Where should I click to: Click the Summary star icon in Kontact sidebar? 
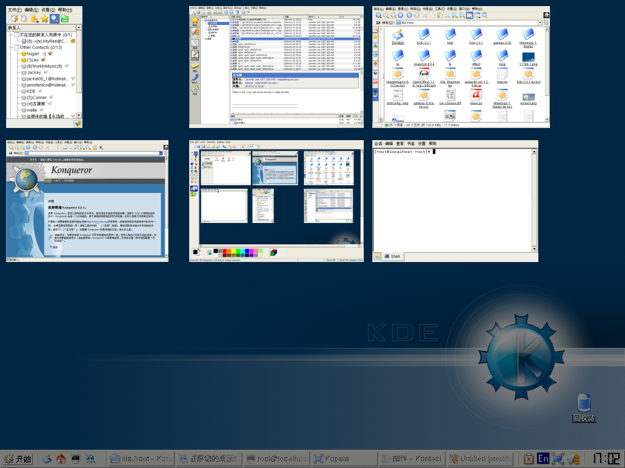tap(195, 21)
